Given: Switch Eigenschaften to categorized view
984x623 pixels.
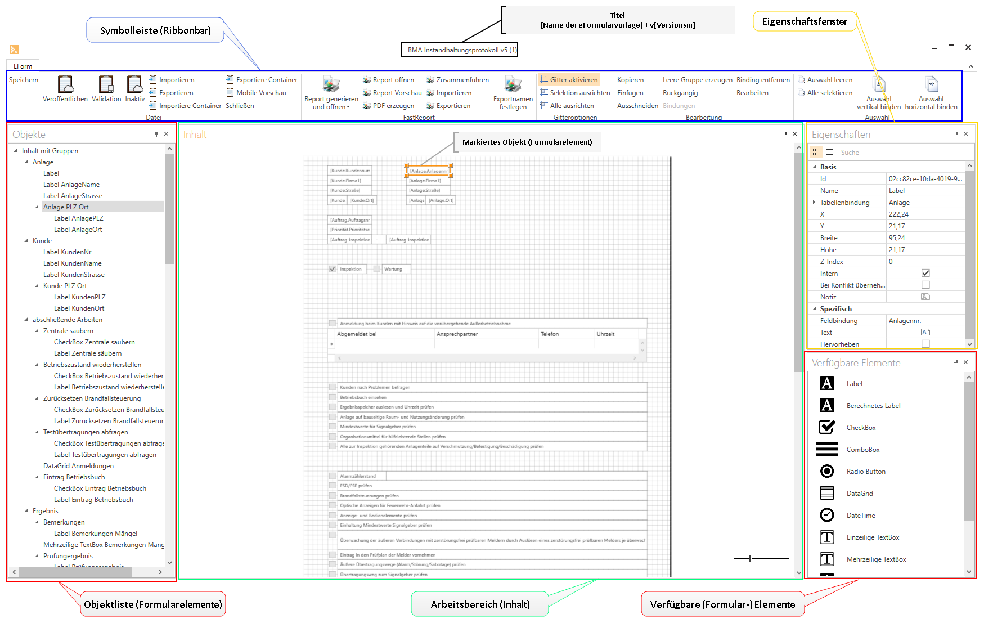Looking at the screenshot, I should tap(816, 152).
